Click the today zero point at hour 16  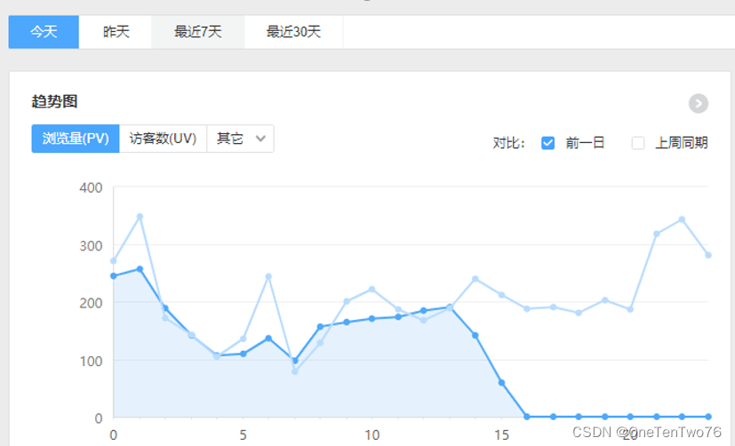pos(527,417)
